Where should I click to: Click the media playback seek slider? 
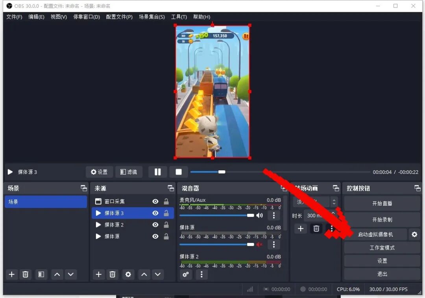280,172
